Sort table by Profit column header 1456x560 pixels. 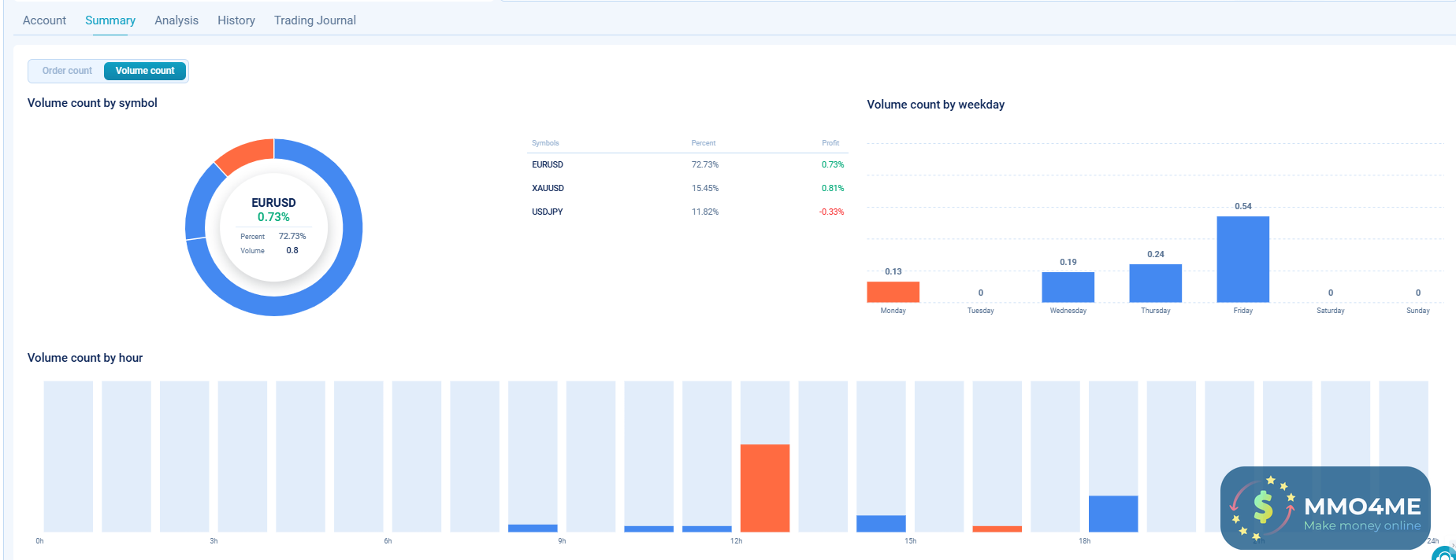830,143
